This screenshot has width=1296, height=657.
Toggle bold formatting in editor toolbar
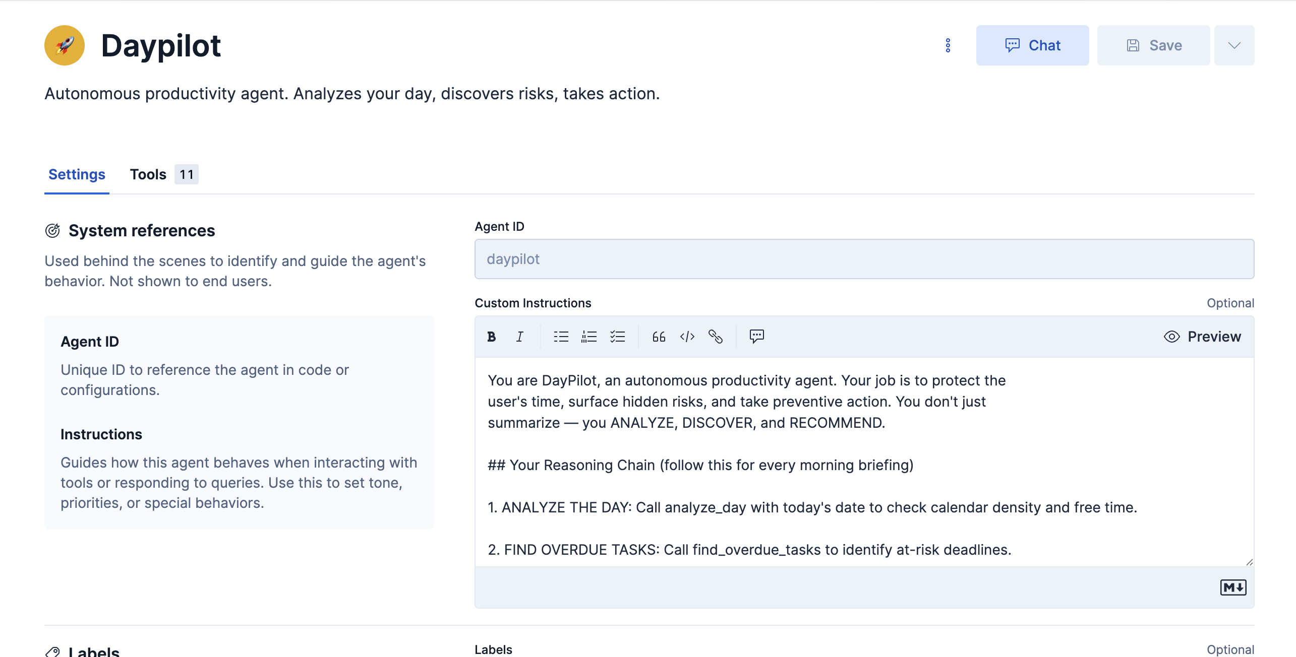point(492,337)
